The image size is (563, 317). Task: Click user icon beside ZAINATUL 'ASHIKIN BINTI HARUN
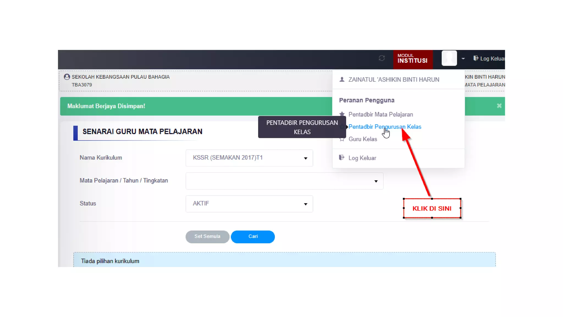pos(342,80)
